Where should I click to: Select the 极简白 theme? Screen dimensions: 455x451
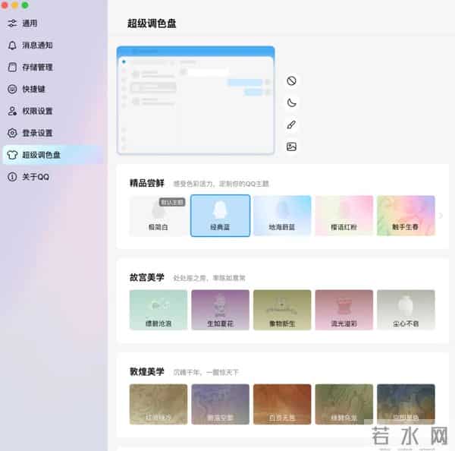[158, 216]
